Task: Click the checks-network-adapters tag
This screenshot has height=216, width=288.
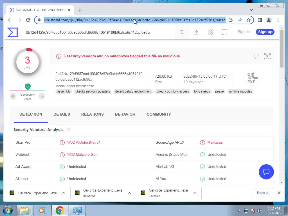Action: (93, 91)
